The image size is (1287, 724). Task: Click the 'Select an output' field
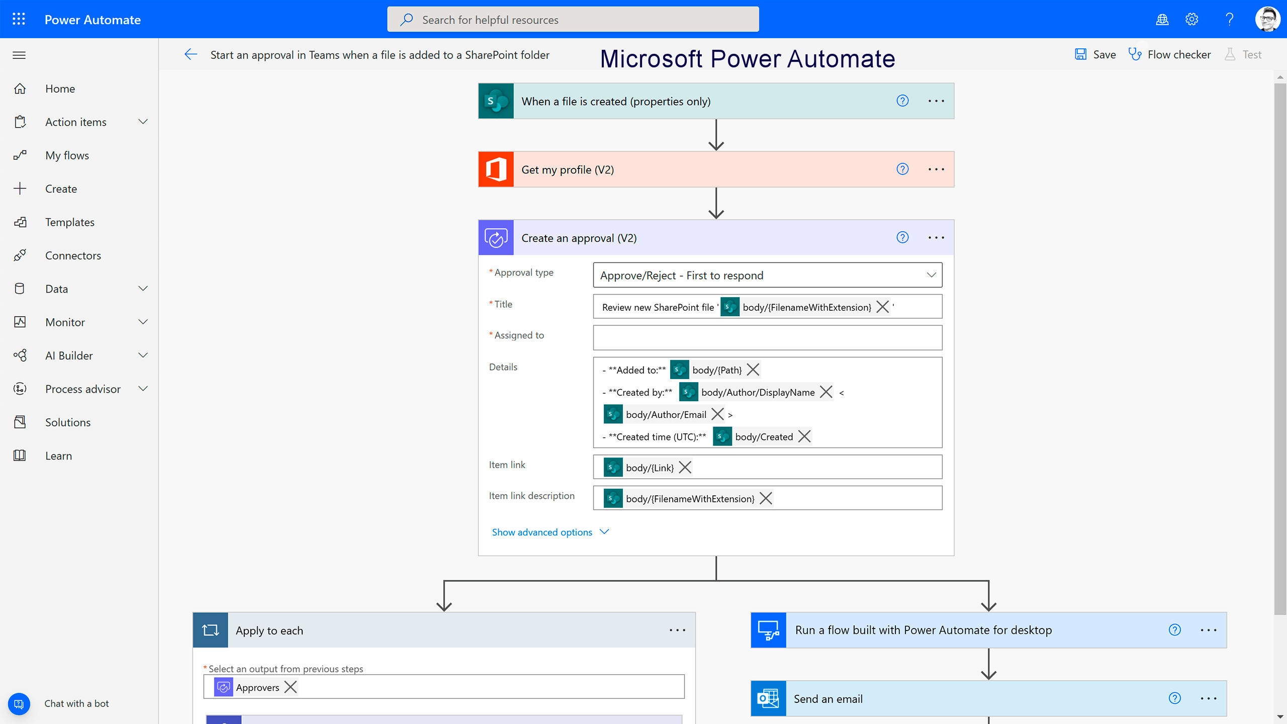tap(444, 687)
